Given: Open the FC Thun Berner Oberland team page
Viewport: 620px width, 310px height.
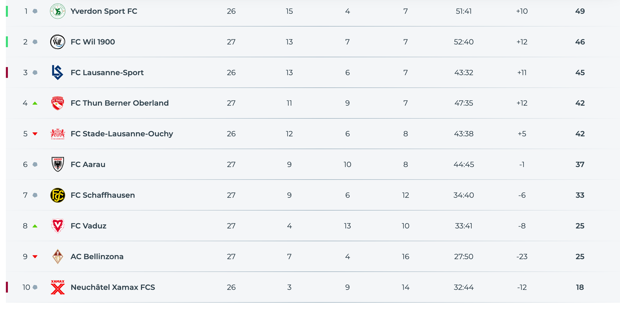Looking at the screenshot, I should [120, 103].
